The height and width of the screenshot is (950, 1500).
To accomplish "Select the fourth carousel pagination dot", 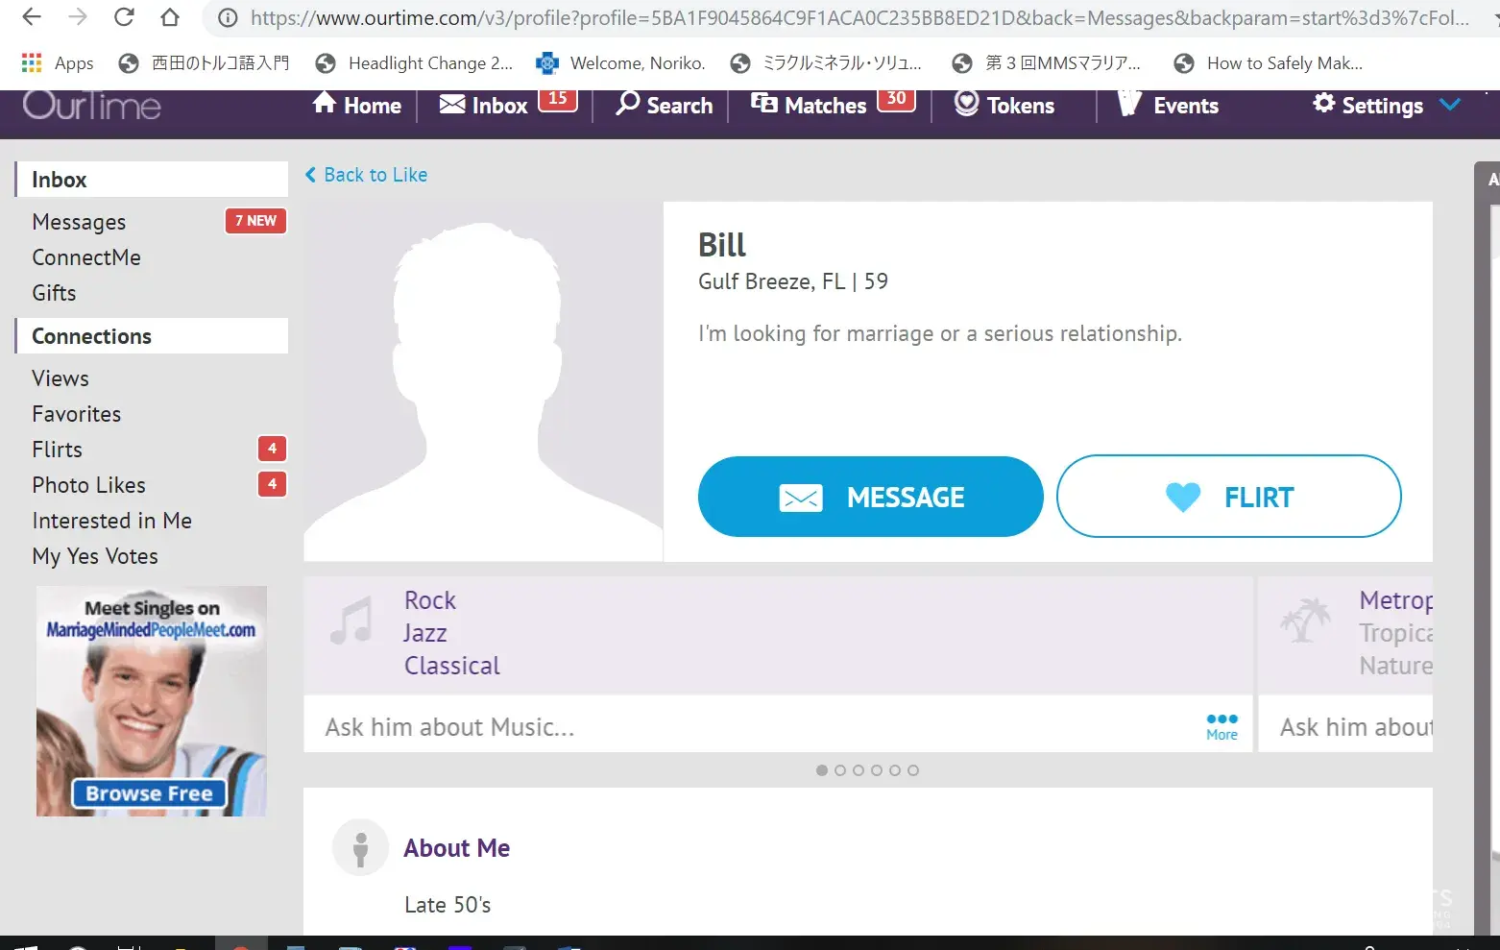I will (877, 770).
